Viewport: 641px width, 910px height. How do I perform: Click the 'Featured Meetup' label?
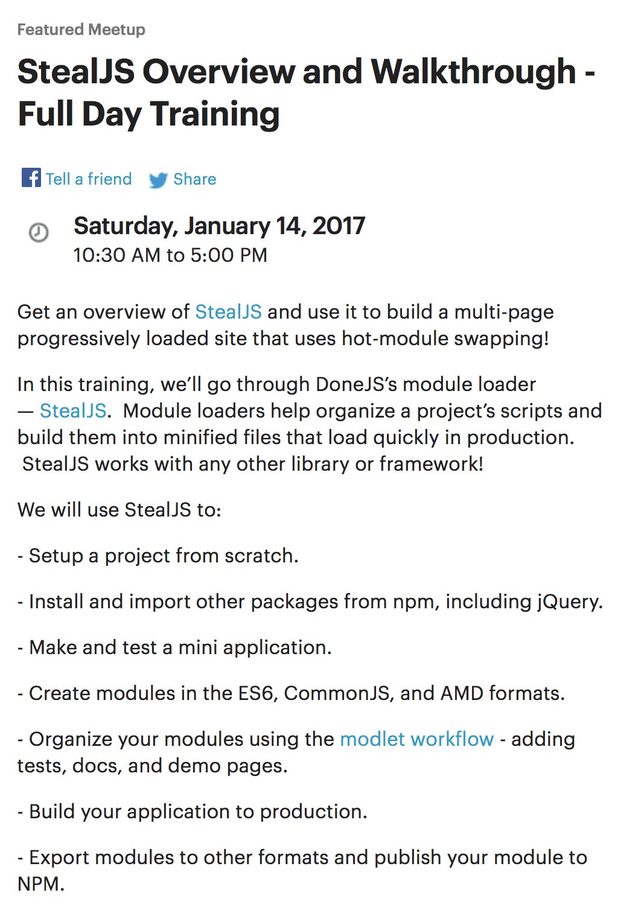click(x=81, y=30)
